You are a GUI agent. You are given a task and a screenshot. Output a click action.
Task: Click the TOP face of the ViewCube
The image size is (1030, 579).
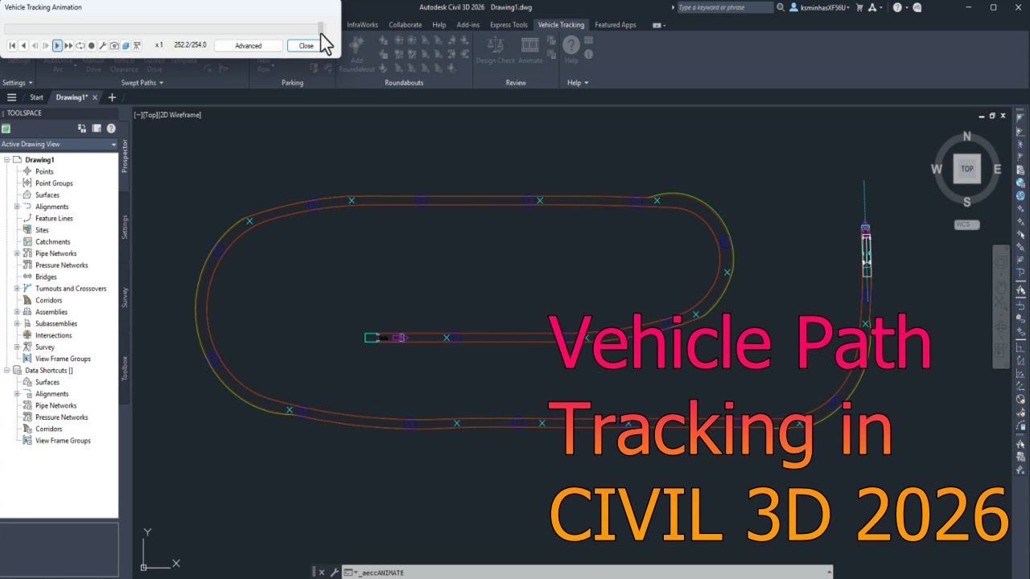pos(966,169)
